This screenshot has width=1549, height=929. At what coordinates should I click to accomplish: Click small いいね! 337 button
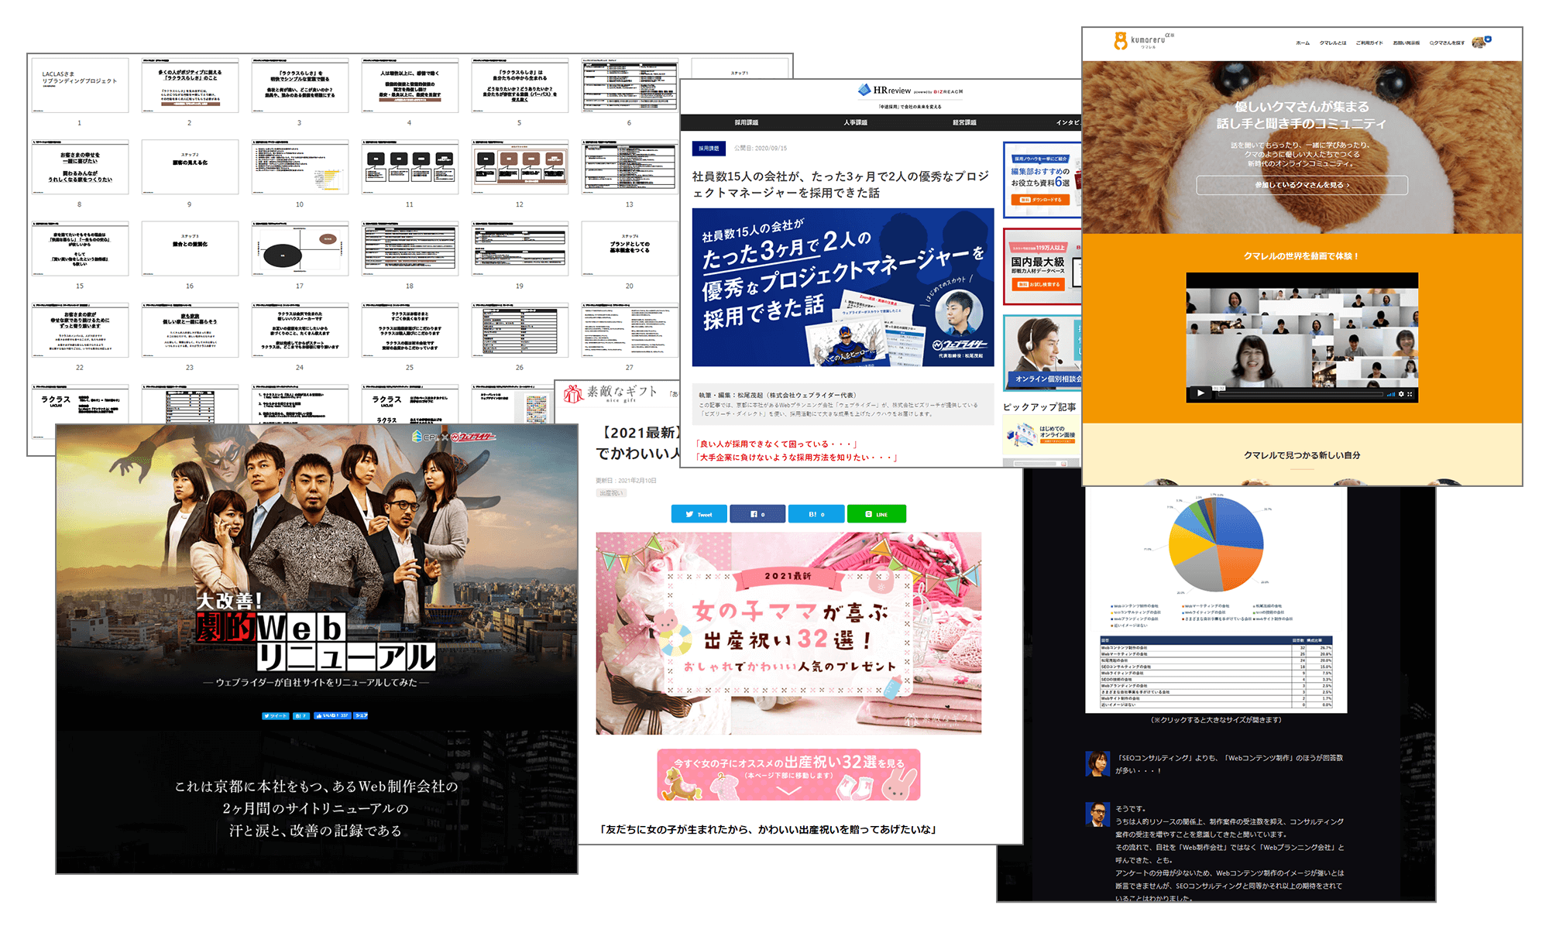pyautogui.click(x=332, y=716)
